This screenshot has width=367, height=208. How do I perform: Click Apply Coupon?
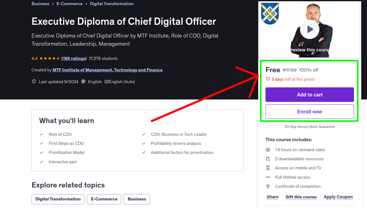[338, 197]
